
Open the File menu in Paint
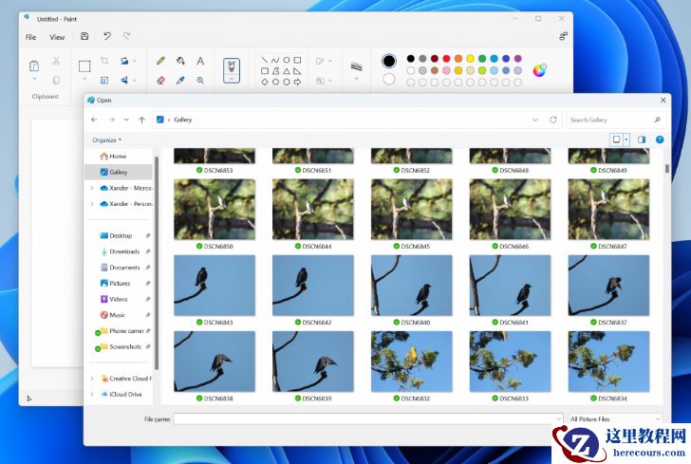30,37
